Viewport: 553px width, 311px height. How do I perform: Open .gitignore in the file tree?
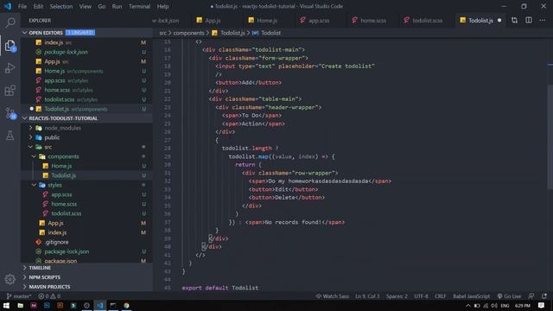tap(56, 242)
